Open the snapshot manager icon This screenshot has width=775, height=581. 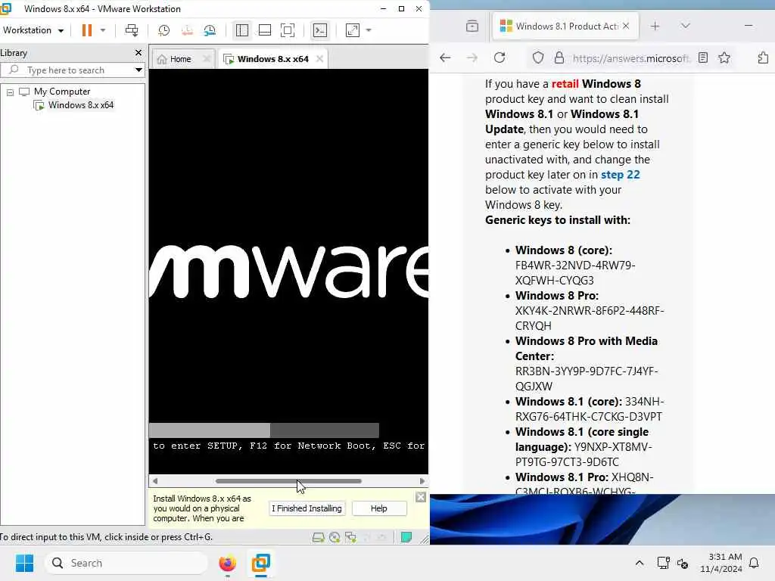[x=210, y=30]
